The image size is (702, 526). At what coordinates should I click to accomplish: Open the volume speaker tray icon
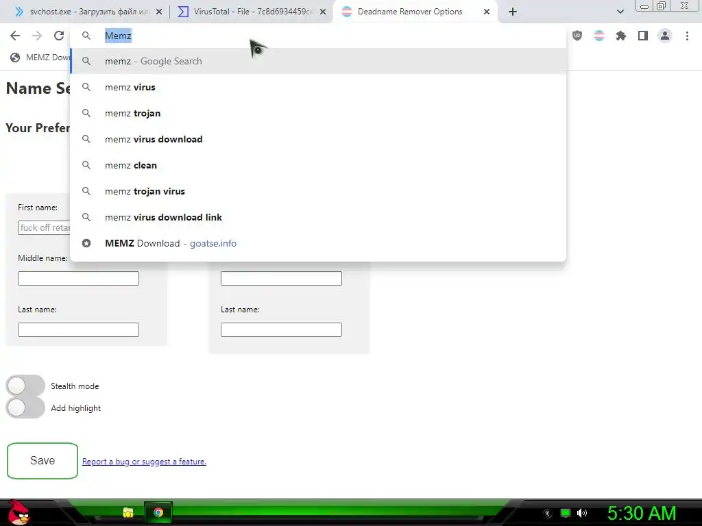(x=582, y=513)
